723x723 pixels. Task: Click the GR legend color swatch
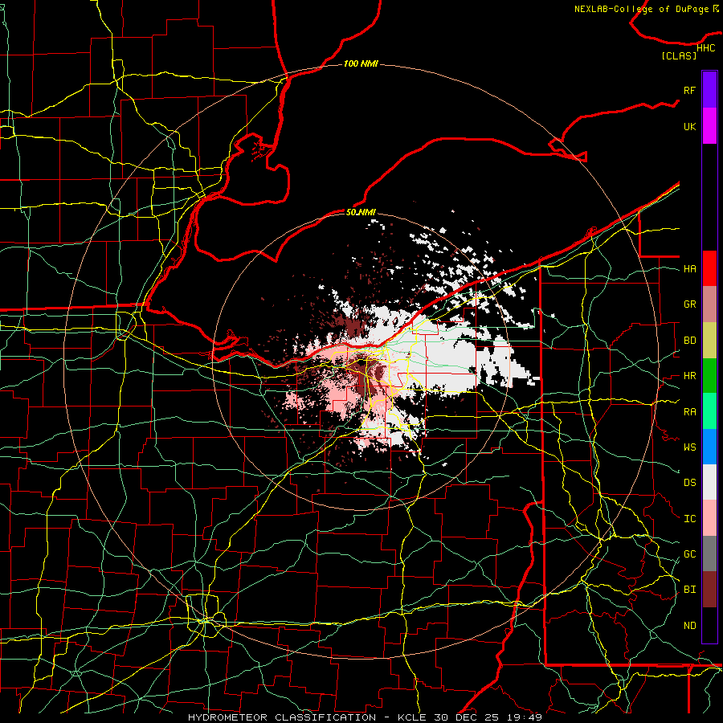[709, 304]
